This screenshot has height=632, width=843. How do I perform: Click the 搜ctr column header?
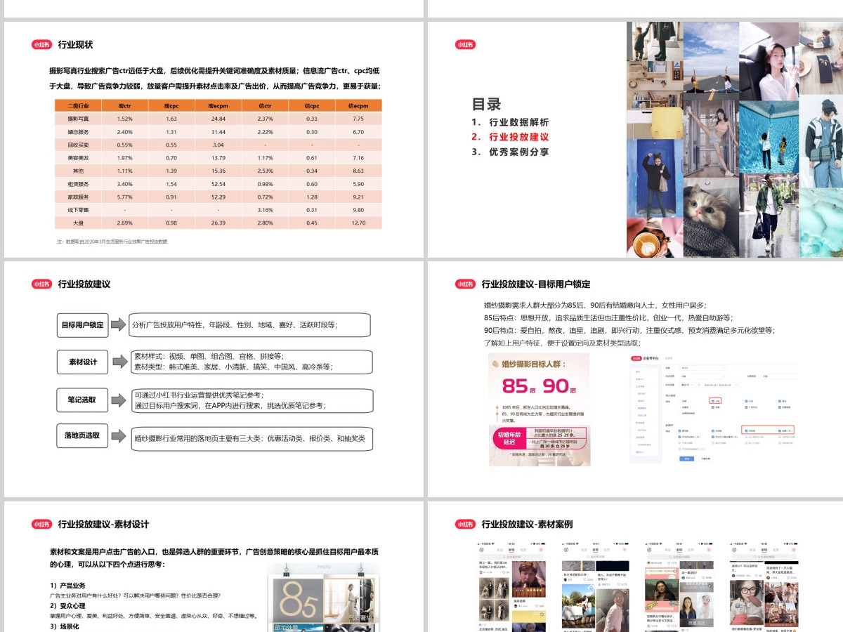tap(125, 105)
